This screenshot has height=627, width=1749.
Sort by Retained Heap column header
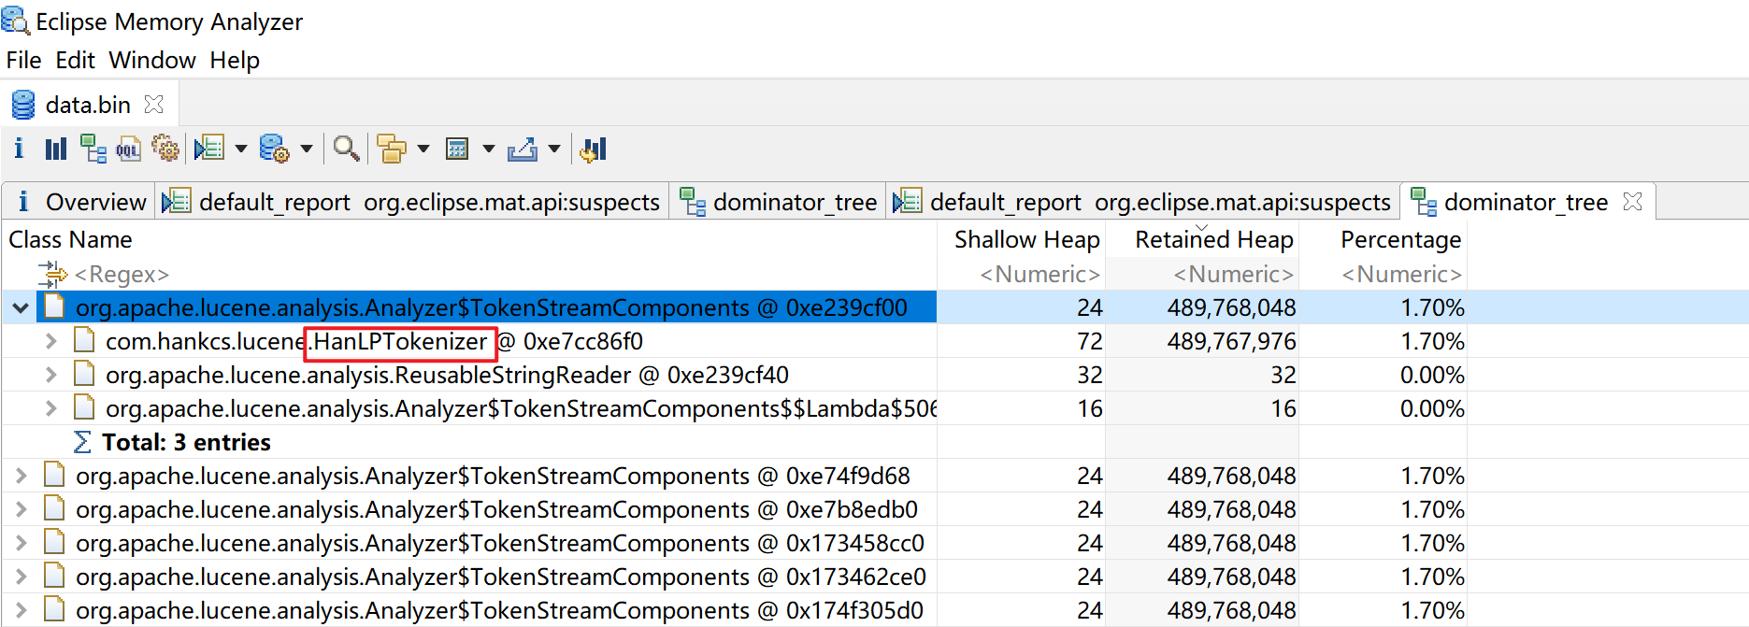pyautogui.click(x=1213, y=240)
